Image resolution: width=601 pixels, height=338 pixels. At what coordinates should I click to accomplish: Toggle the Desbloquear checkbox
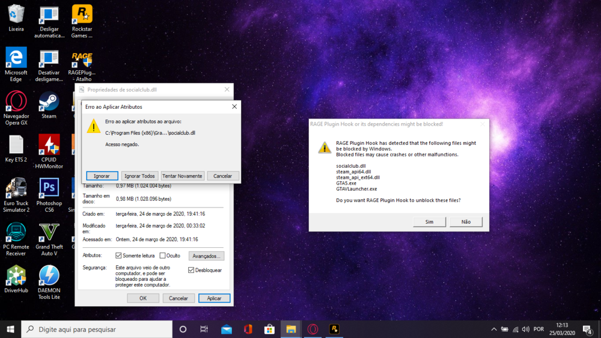click(191, 270)
